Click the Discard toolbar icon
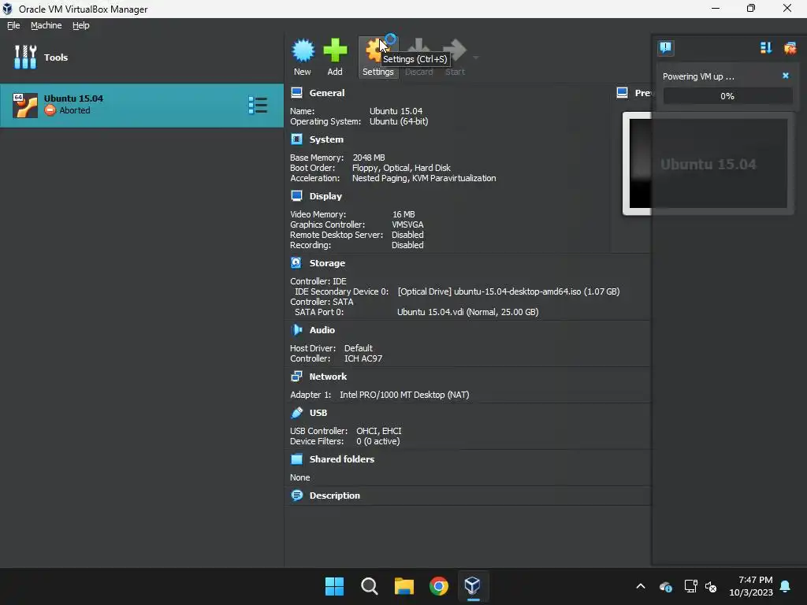Image resolution: width=807 pixels, height=605 pixels. [418, 50]
